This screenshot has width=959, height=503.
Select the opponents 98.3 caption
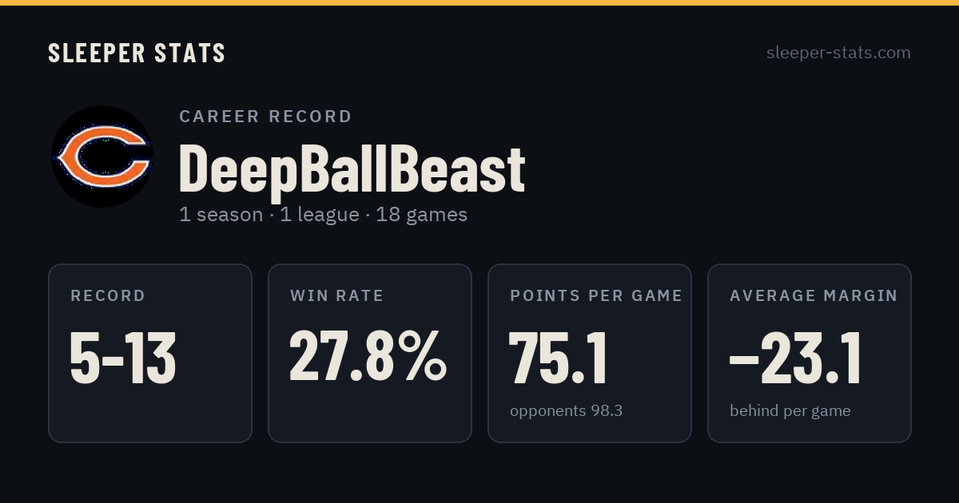(566, 411)
